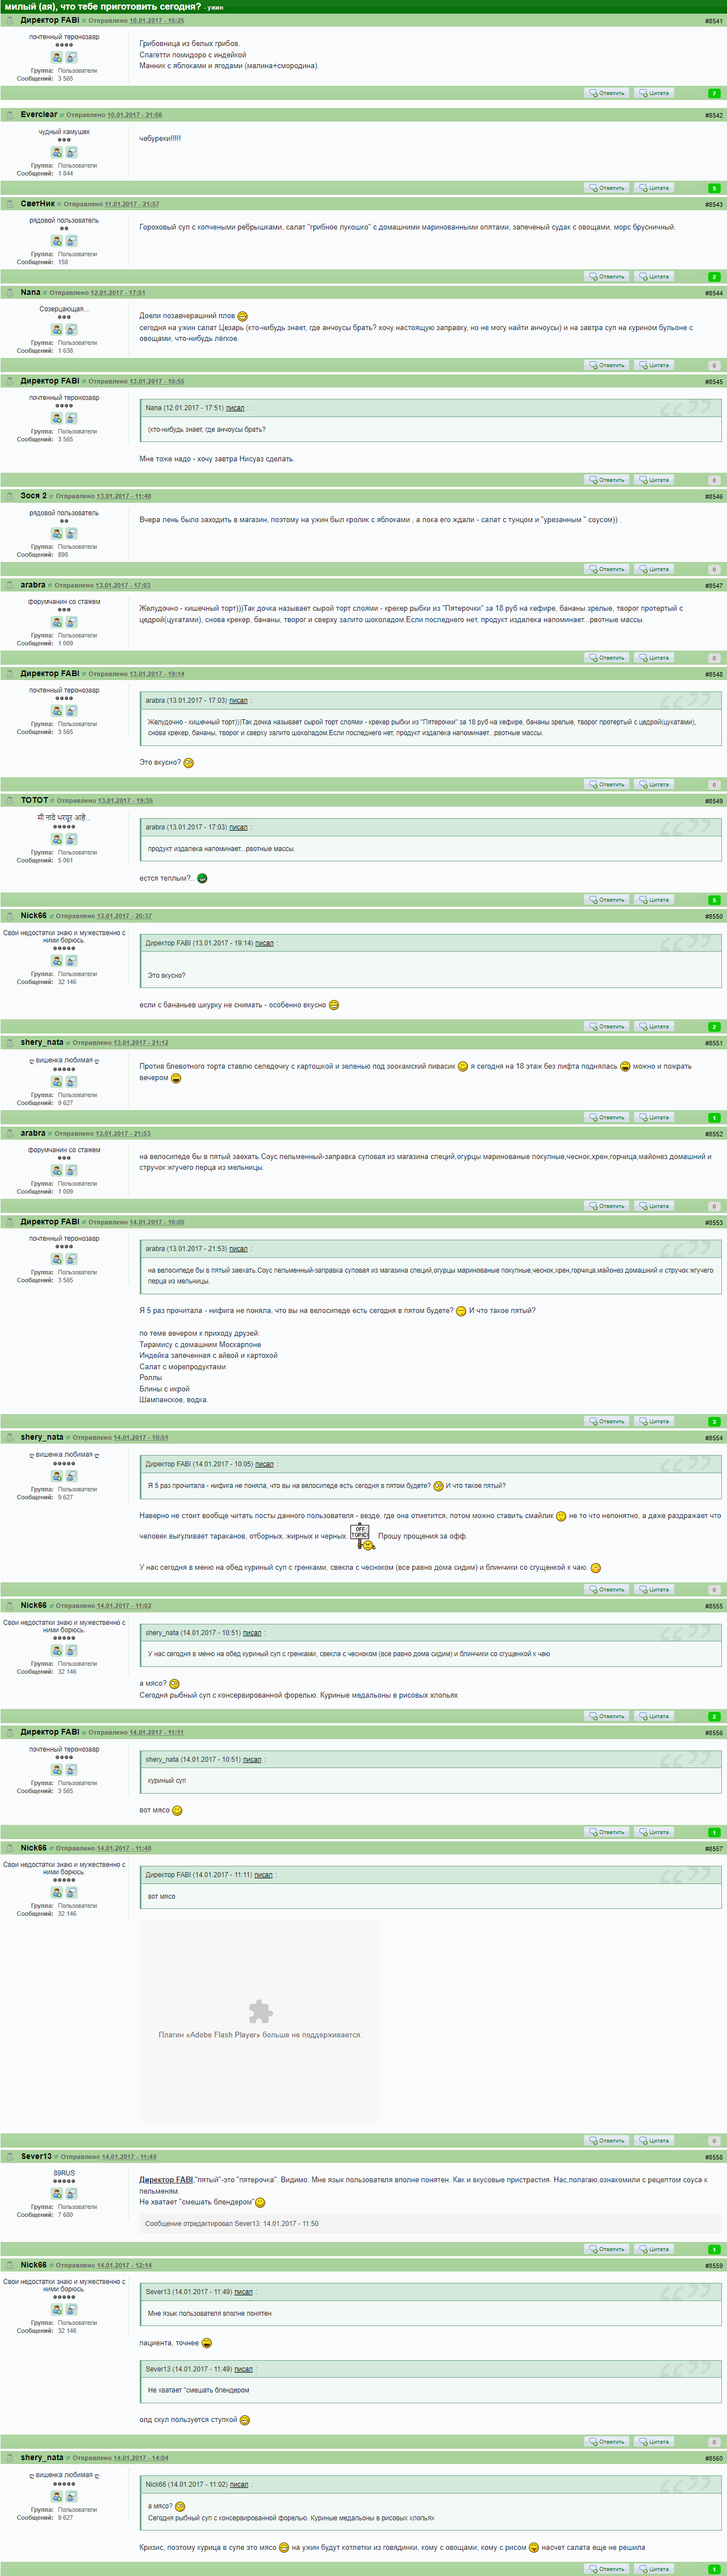This screenshot has height=2576, width=727.
Task: Open reputation counter on post #8549
Action: click(714, 900)
